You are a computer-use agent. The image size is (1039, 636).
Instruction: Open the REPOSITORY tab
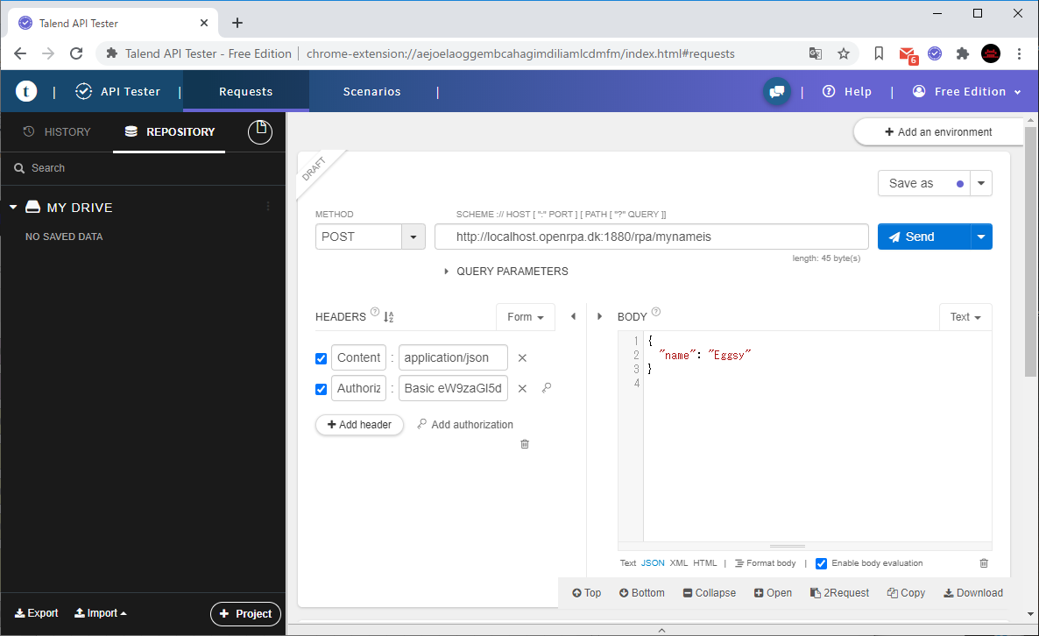coord(170,131)
